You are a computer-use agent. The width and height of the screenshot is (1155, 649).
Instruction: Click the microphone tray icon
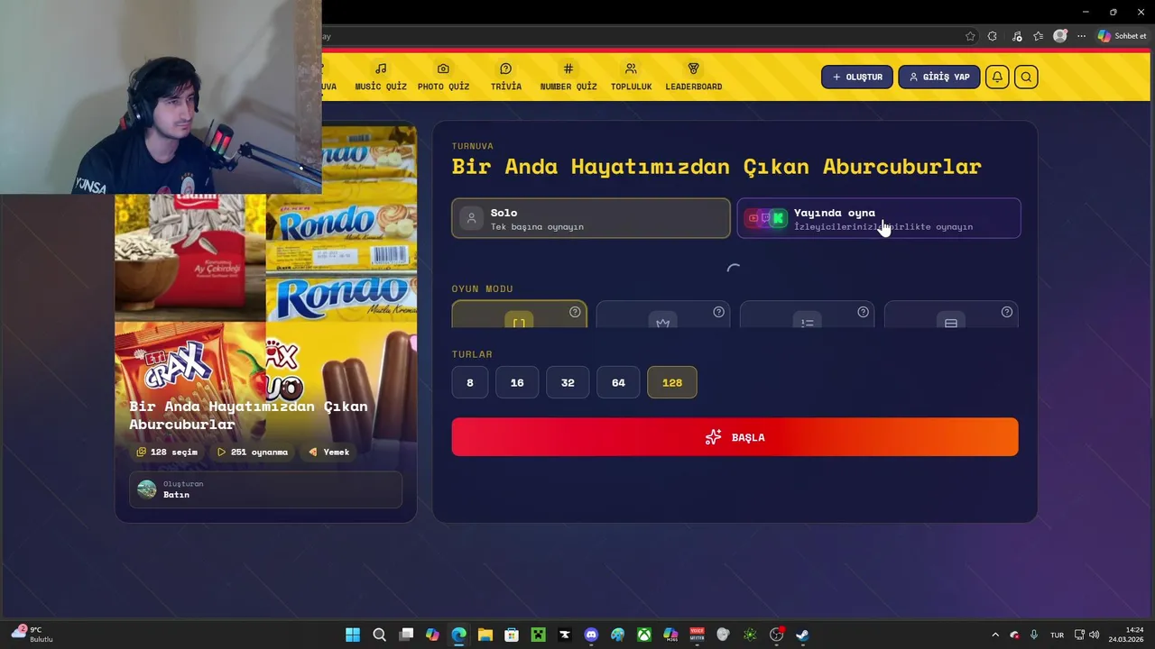(x=1034, y=635)
